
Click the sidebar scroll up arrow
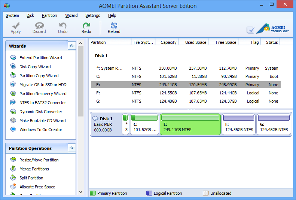[x=80, y=43]
